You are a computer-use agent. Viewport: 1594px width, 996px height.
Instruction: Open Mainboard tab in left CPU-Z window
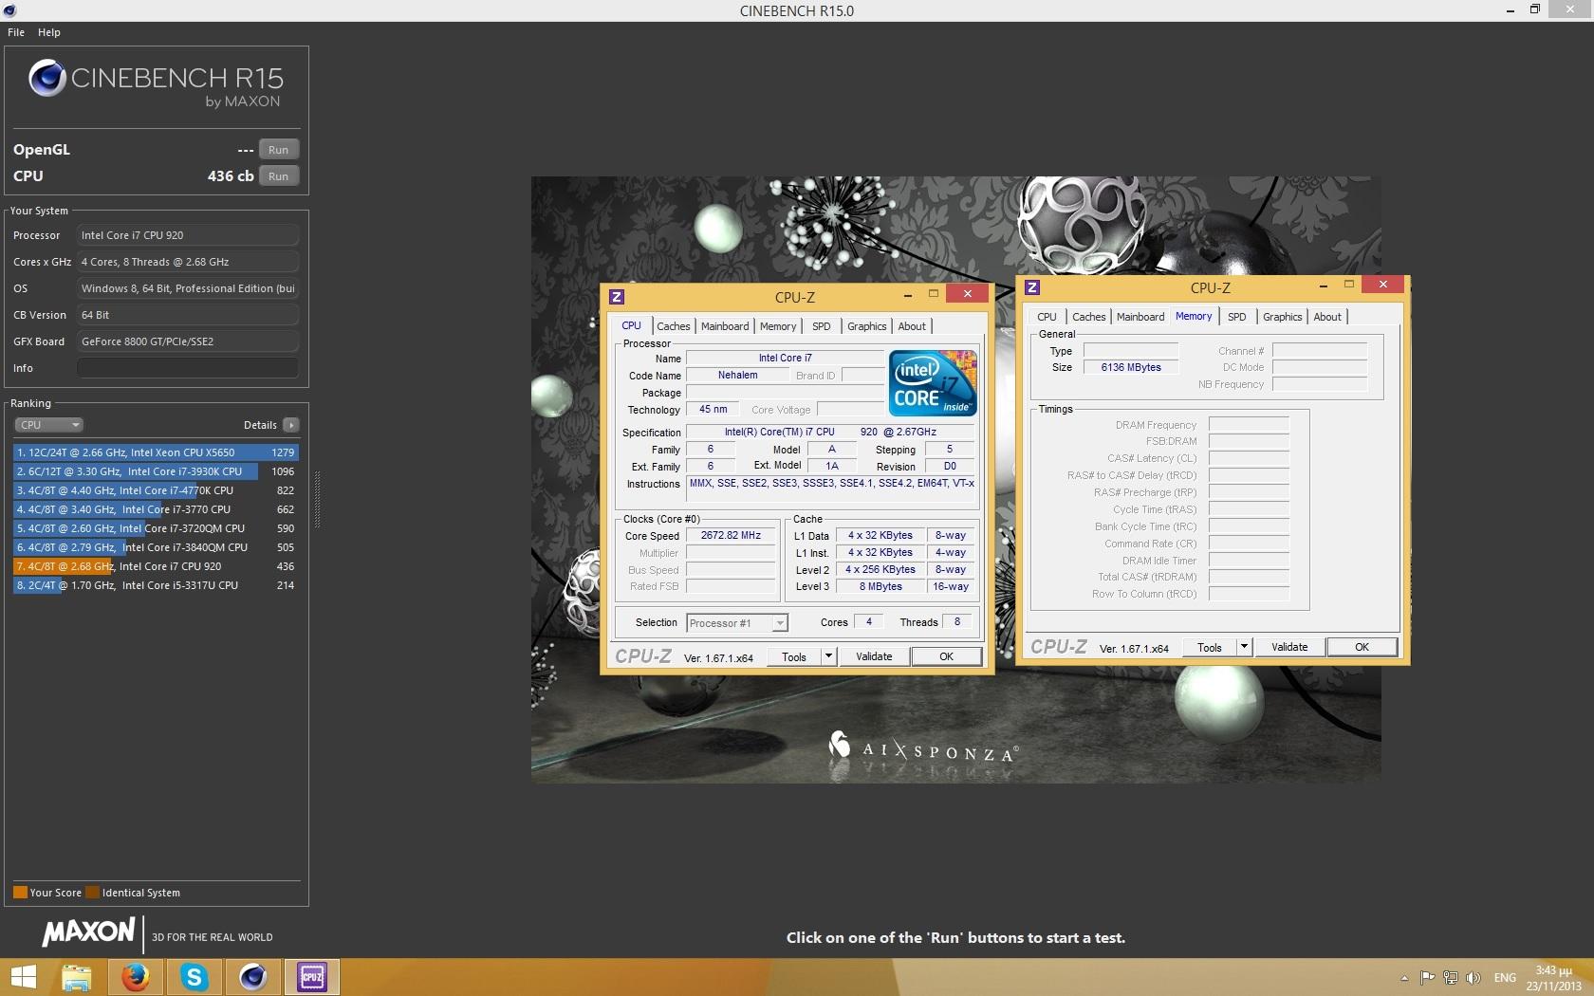[x=725, y=326]
